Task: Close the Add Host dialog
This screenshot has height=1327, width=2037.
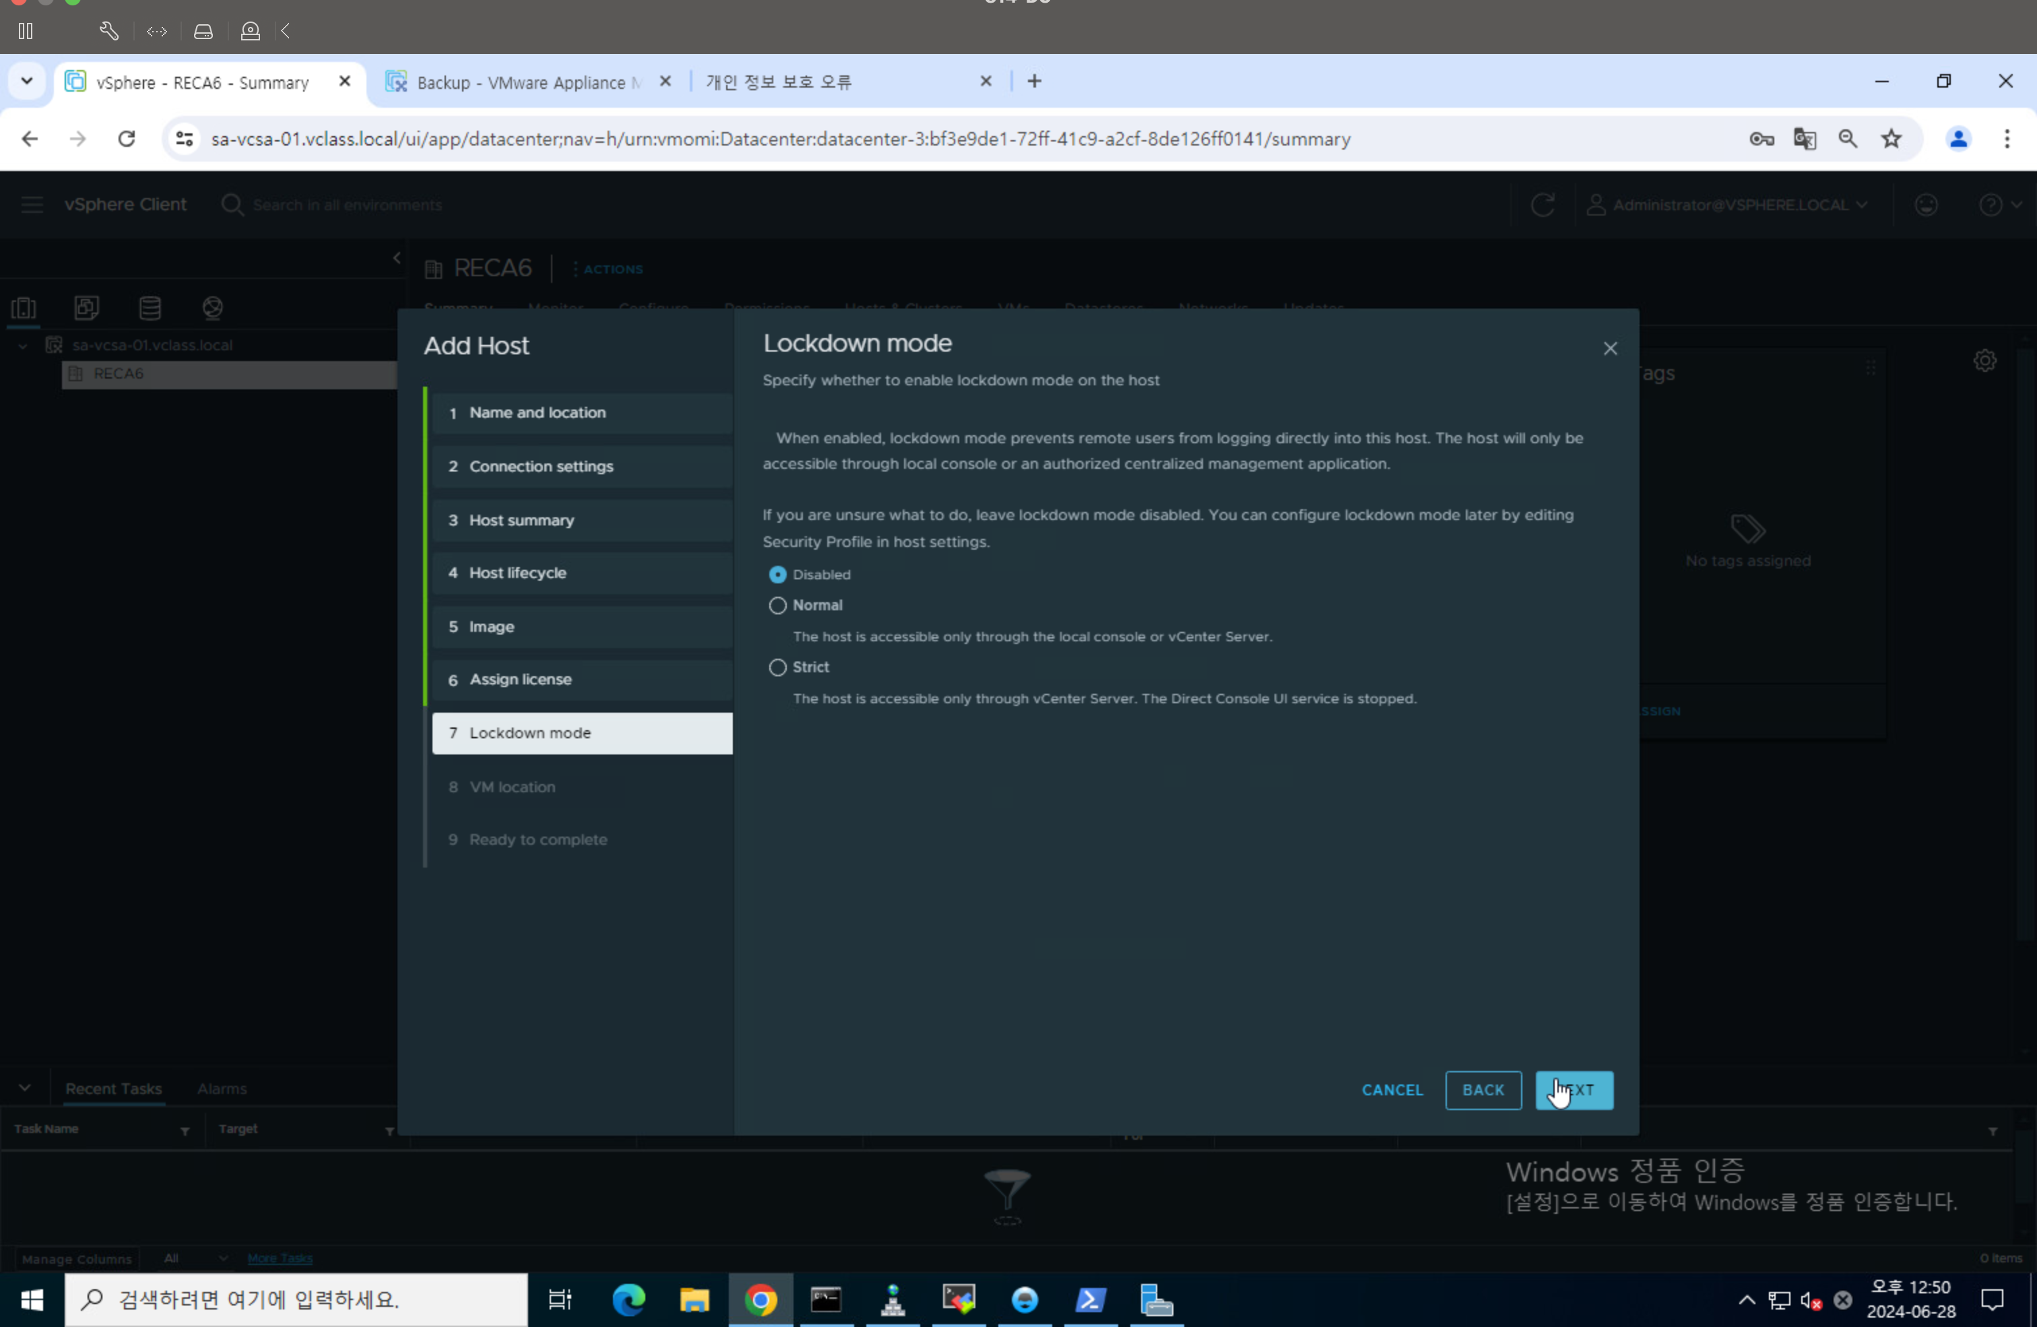Action: tap(1610, 348)
